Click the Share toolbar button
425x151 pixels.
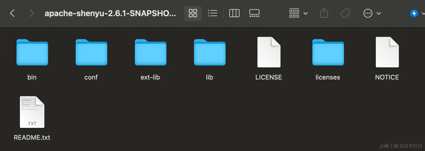(x=324, y=13)
